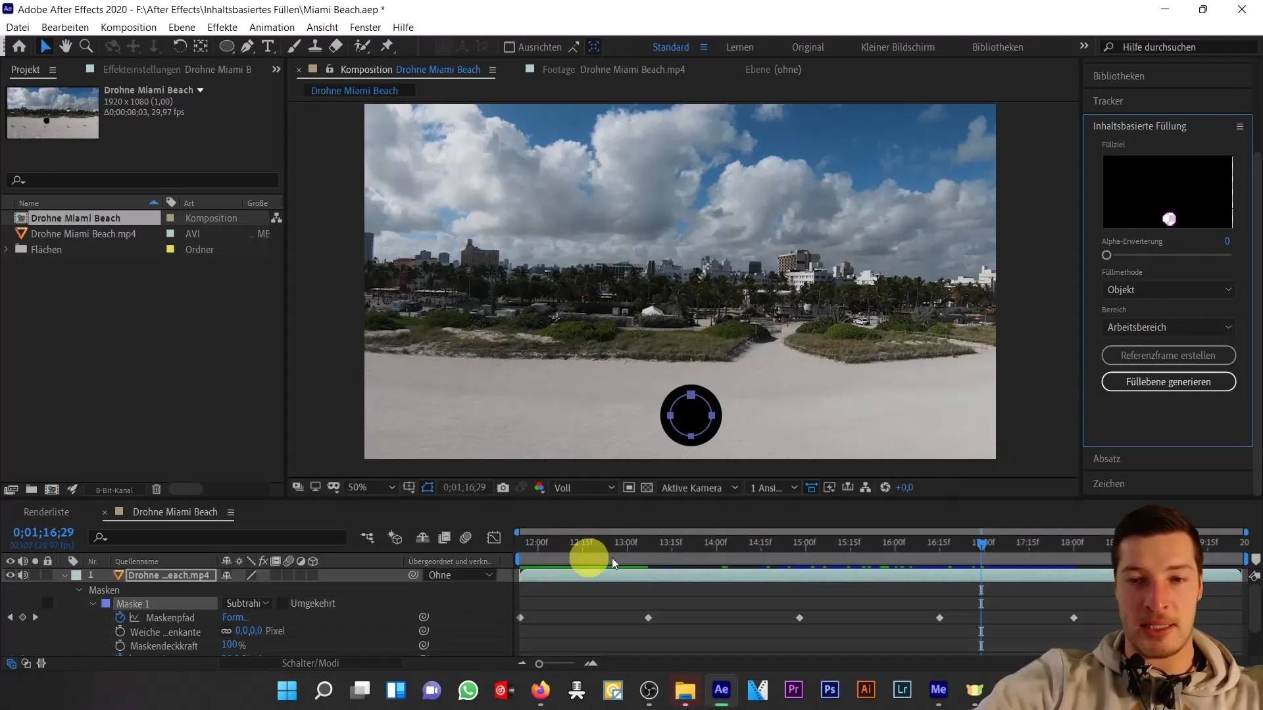Screen dimensions: 1263x710
Task: Add keyframe at current time for Maskenpfad
Action: pos(22,617)
